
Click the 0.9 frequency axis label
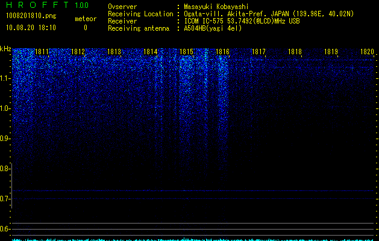click(5, 139)
